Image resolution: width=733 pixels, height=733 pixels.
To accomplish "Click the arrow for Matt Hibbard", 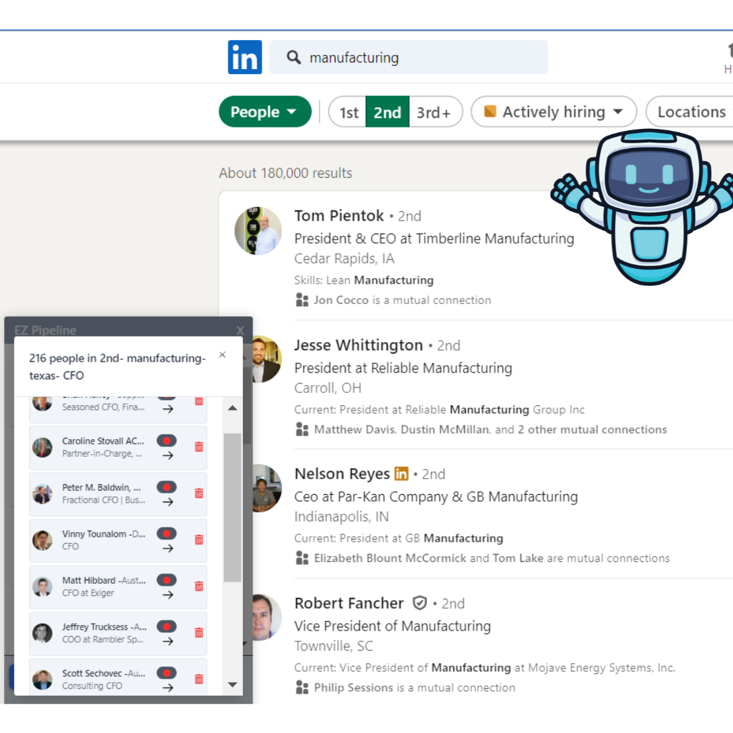I will tap(168, 595).
